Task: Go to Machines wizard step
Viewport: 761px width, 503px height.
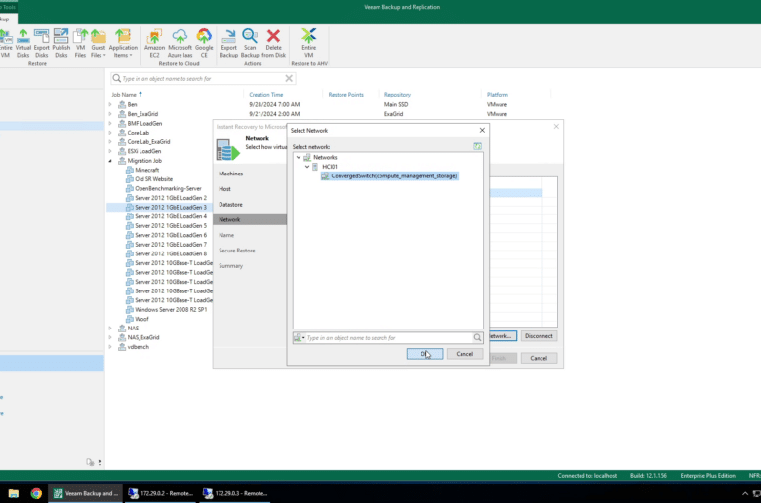Action: click(230, 174)
